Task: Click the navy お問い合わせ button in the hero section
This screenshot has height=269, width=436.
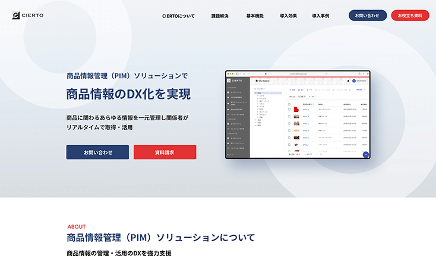Action: [x=97, y=152]
